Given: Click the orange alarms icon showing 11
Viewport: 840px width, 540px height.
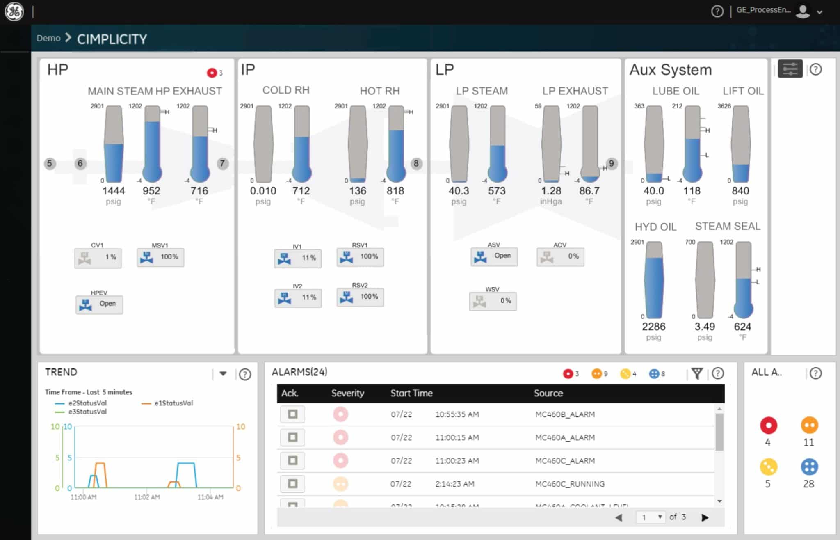Looking at the screenshot, I should (809, 426).
